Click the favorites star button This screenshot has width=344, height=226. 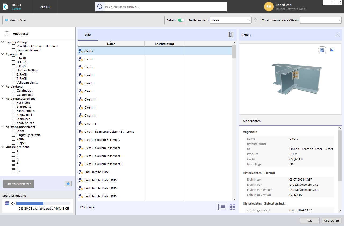coord(68,184)
